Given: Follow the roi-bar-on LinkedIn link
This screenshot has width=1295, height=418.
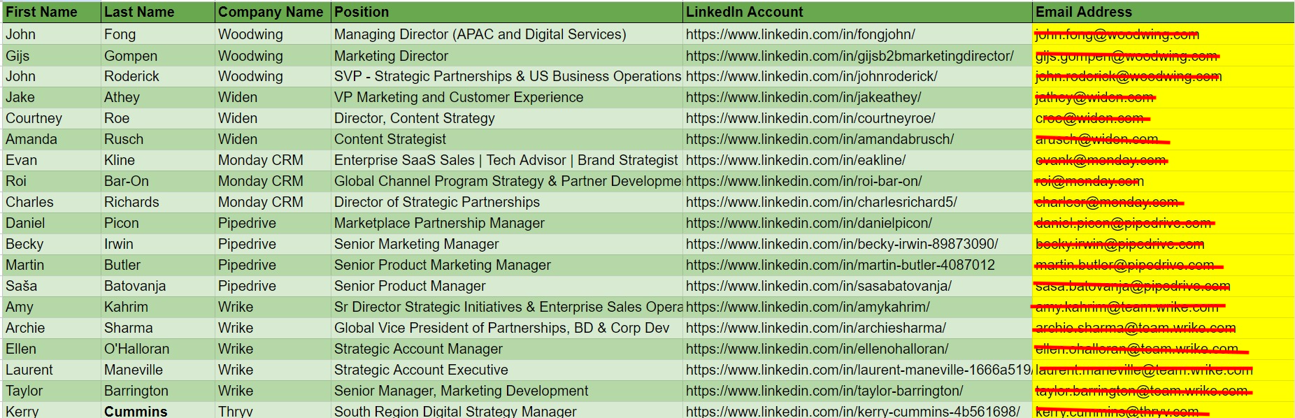Looking at the screenshot, I should (x=803, y=181).
